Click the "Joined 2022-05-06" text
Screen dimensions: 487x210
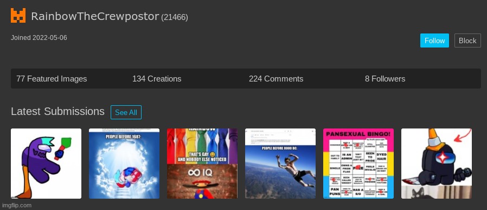39,38
